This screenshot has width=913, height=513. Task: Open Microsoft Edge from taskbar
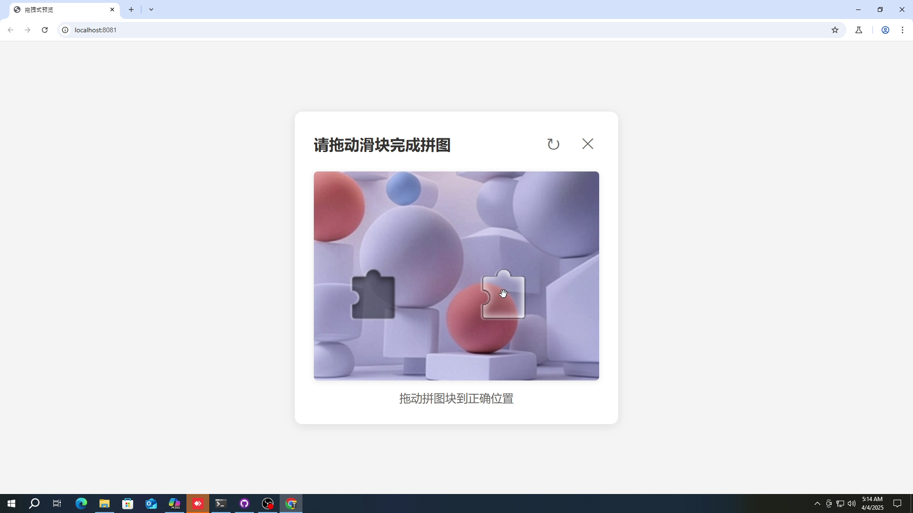81,503
